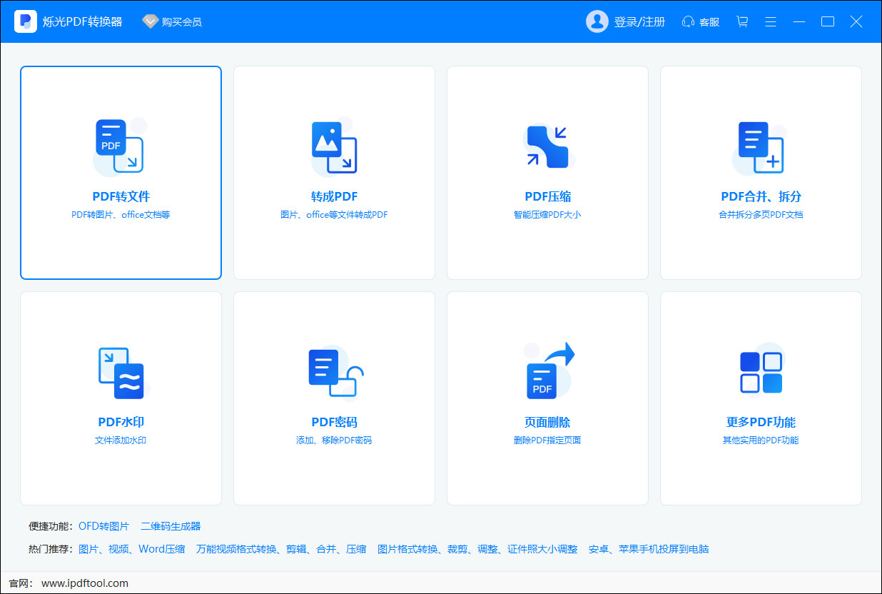The image size is (882, 594).
Task: Open 客服 customer service
Action: tap(709, 22)
